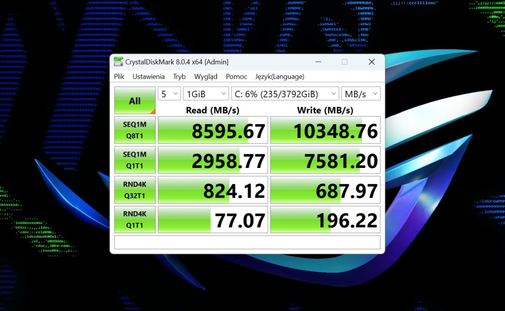505x311 pixels.
Task: Click the SEQ1M Q8T1 write result 10348.76
Action: pos(325,130)
